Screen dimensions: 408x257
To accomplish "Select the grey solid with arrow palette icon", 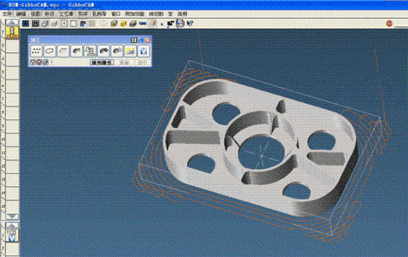I will coord(117,51).
